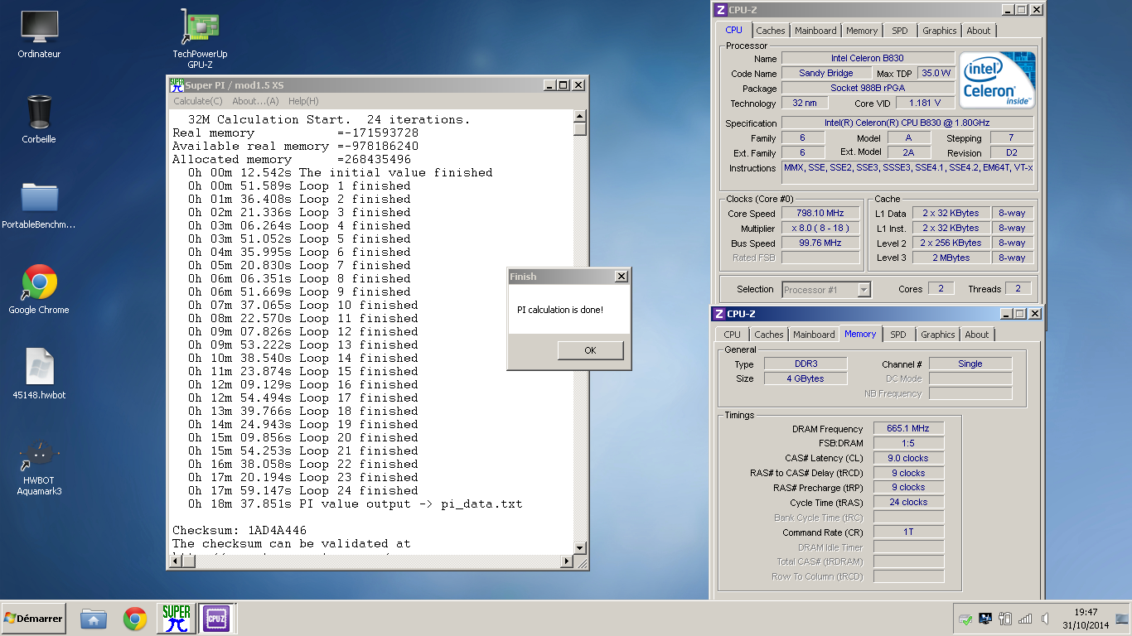The width and height of the screenshot is (1132, 636).
Task: Select the 45148.hwbot file icon
Action: [39, 374]
